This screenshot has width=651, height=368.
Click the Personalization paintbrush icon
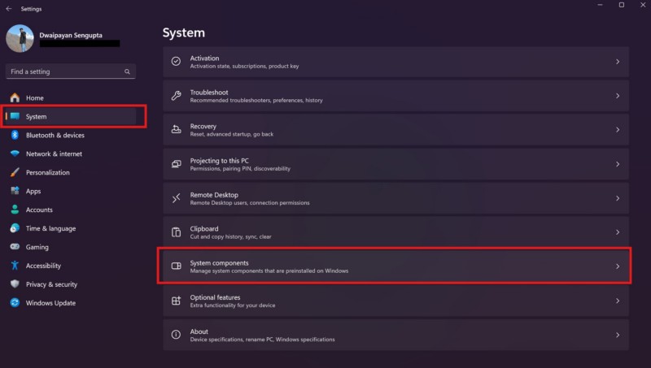pyautogui.click(x=15, y=172)
